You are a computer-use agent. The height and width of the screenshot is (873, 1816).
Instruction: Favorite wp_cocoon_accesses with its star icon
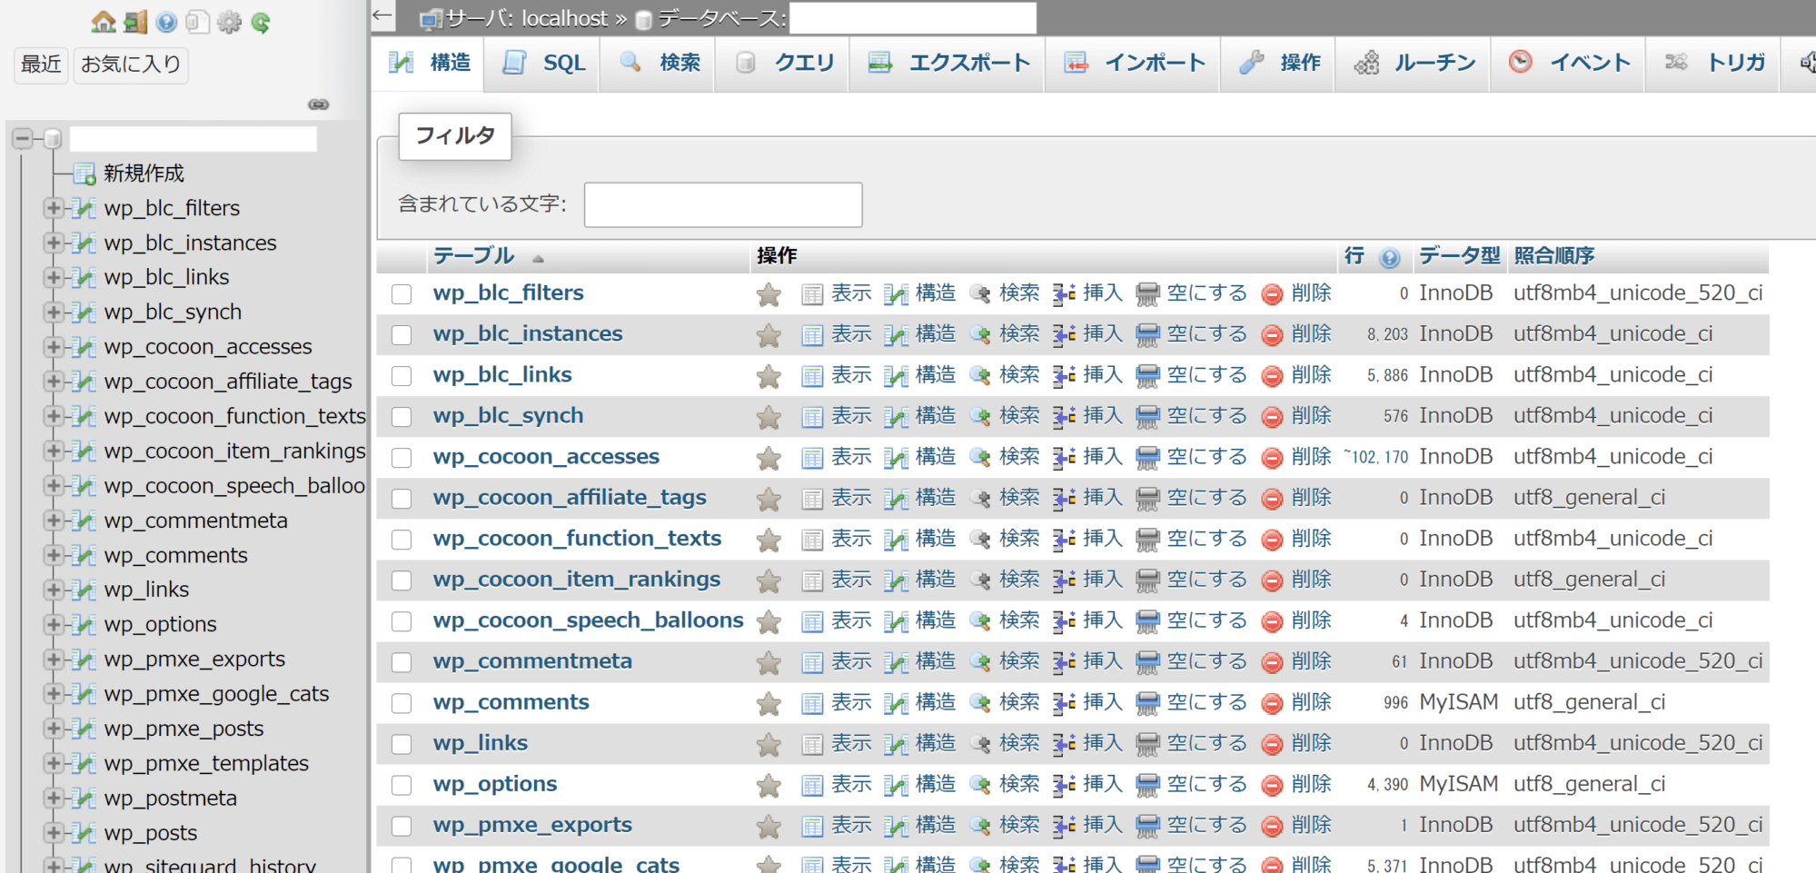coord(769,458)
